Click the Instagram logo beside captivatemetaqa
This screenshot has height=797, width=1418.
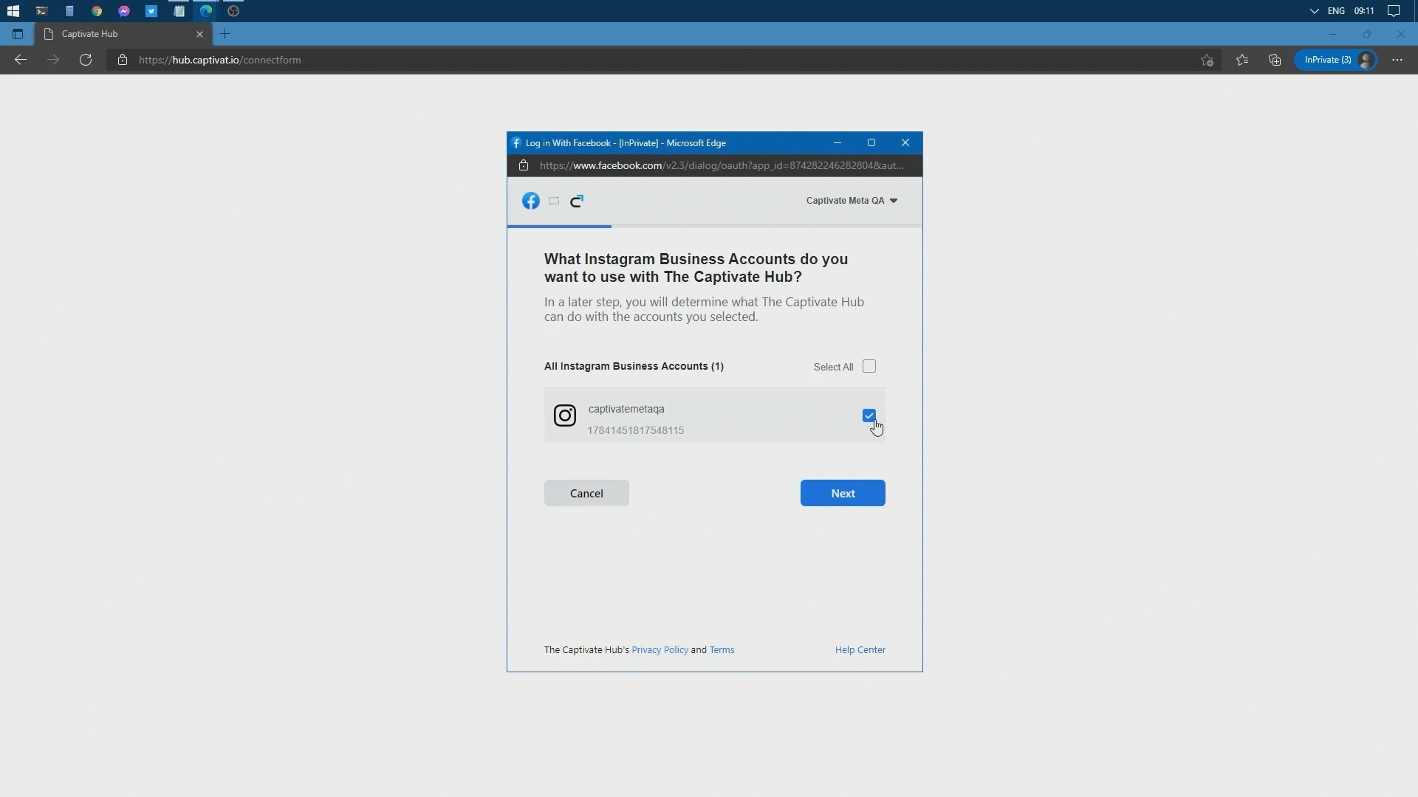(x=565, y=416)
